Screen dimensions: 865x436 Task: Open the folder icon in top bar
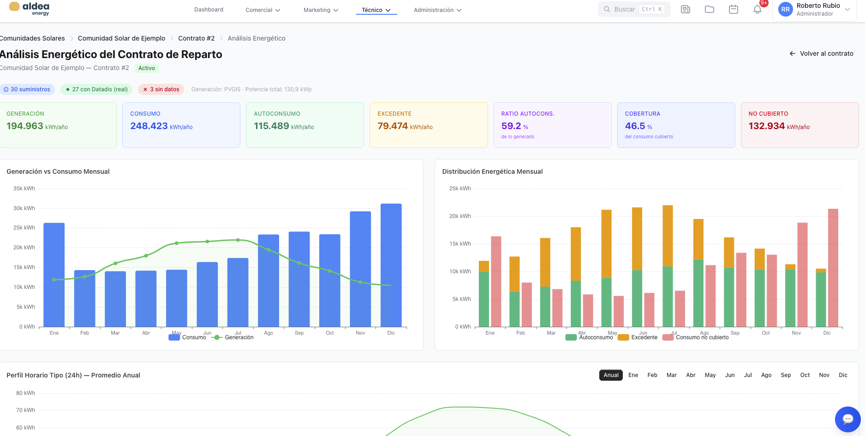click(x=710, y=9)
